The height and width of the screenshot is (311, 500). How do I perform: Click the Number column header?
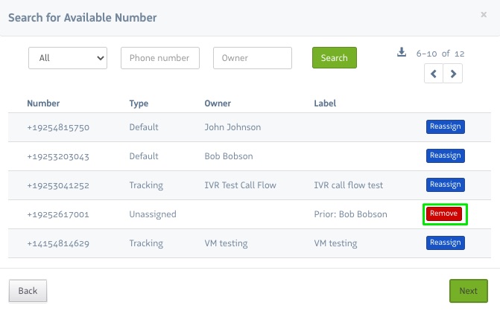point(43,103)
